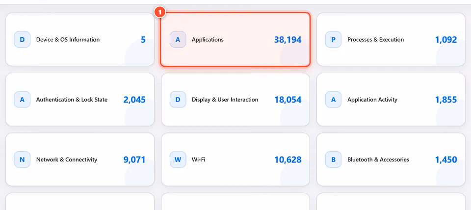Click the D icon beside Device & OS Information
The height and width of the screenshot is (210, 471).
(22, 39)
